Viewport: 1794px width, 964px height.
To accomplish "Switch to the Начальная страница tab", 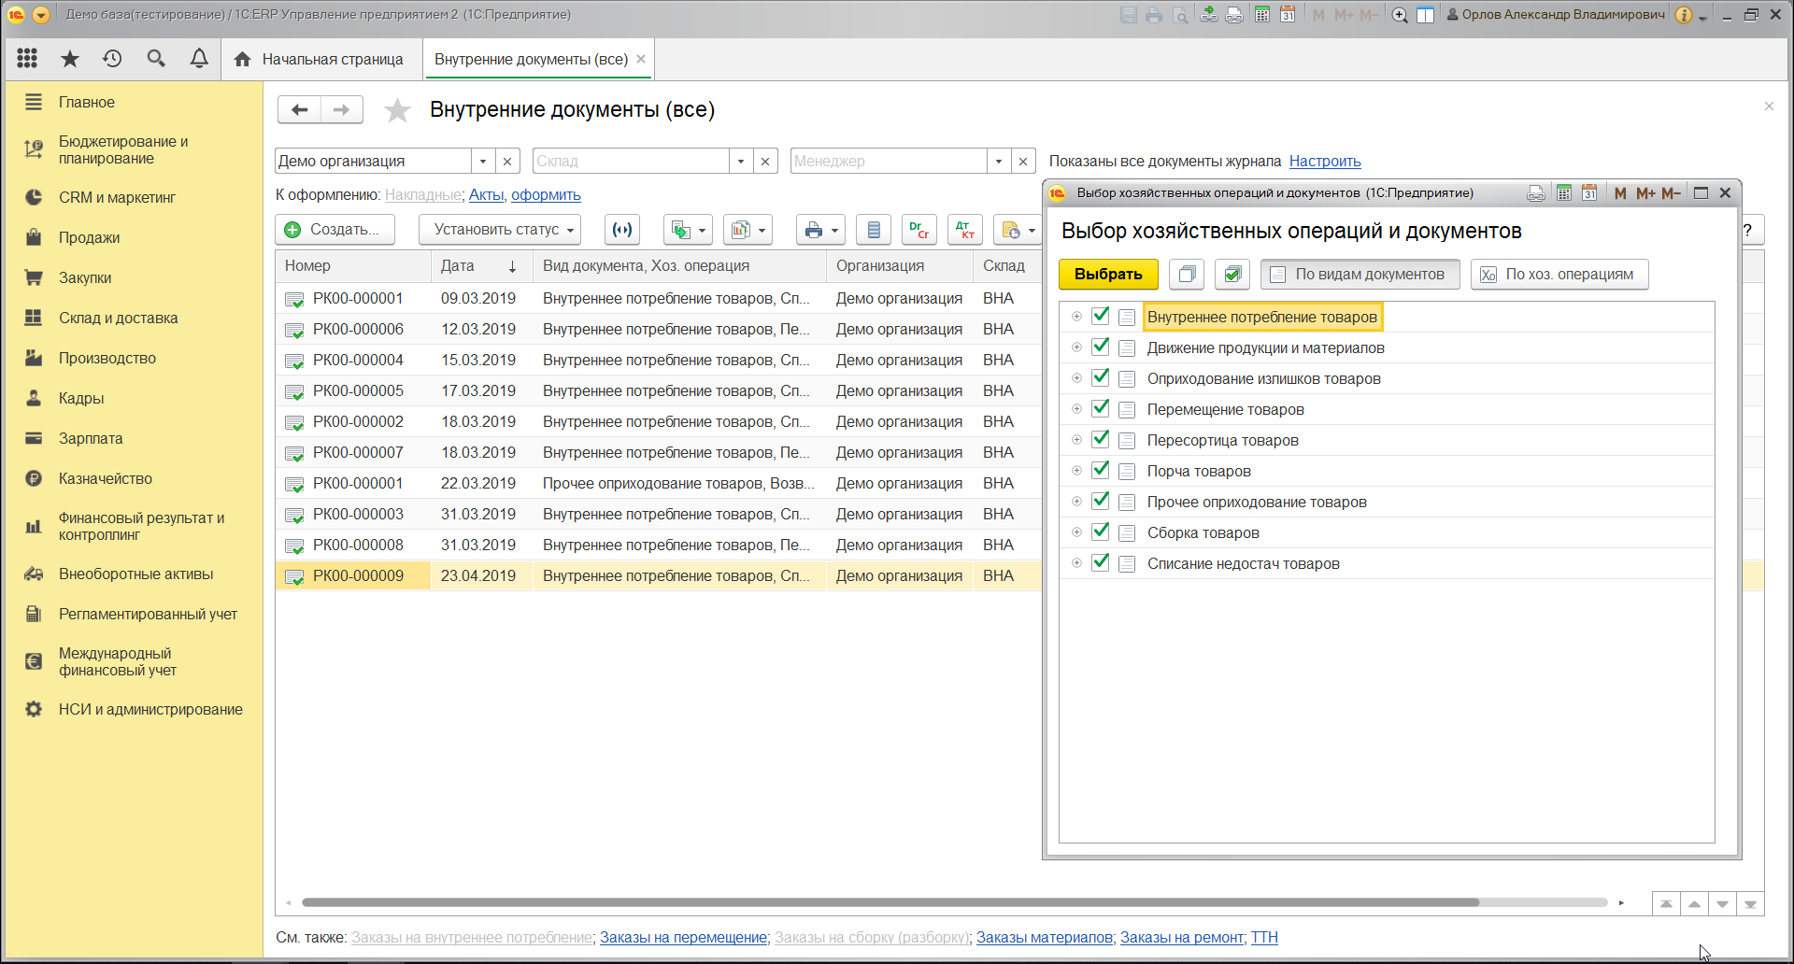I will (x=320, y=60).
